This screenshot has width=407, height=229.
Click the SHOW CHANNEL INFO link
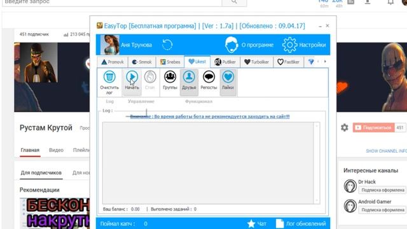[386, 151]
